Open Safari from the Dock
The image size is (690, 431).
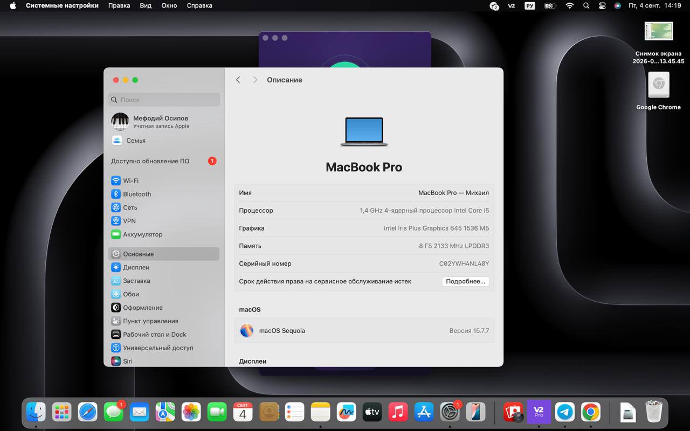tap(88, 412)
